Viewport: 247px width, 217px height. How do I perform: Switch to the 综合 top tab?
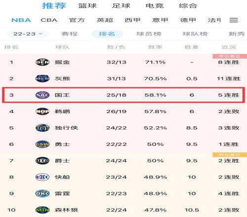188,6
